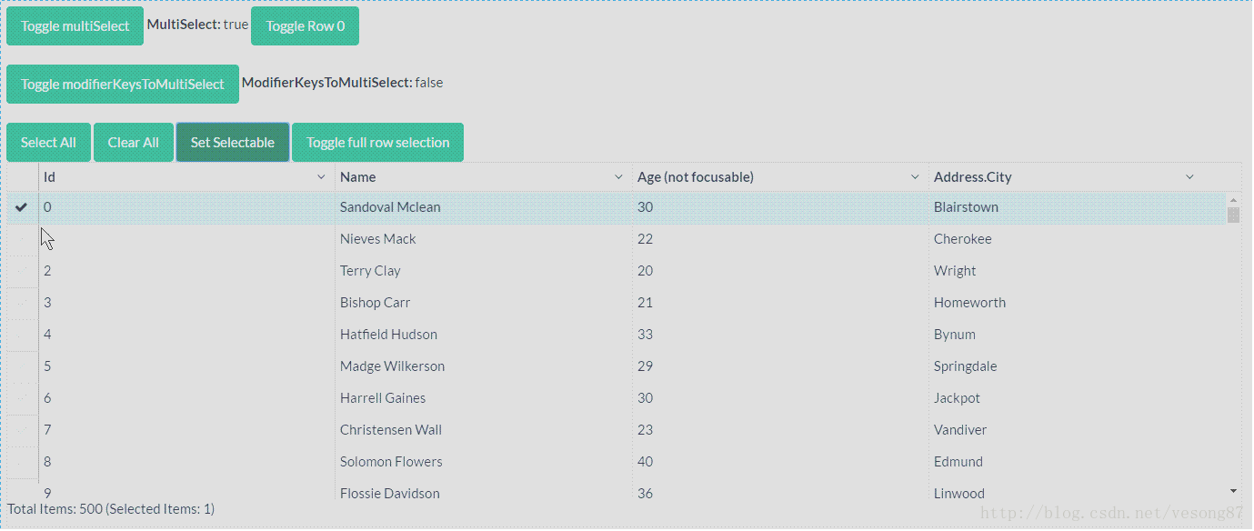Viewport: 1254px width, 531px height.
Task: Click the Set Selectable button
Action: (232, 143)
